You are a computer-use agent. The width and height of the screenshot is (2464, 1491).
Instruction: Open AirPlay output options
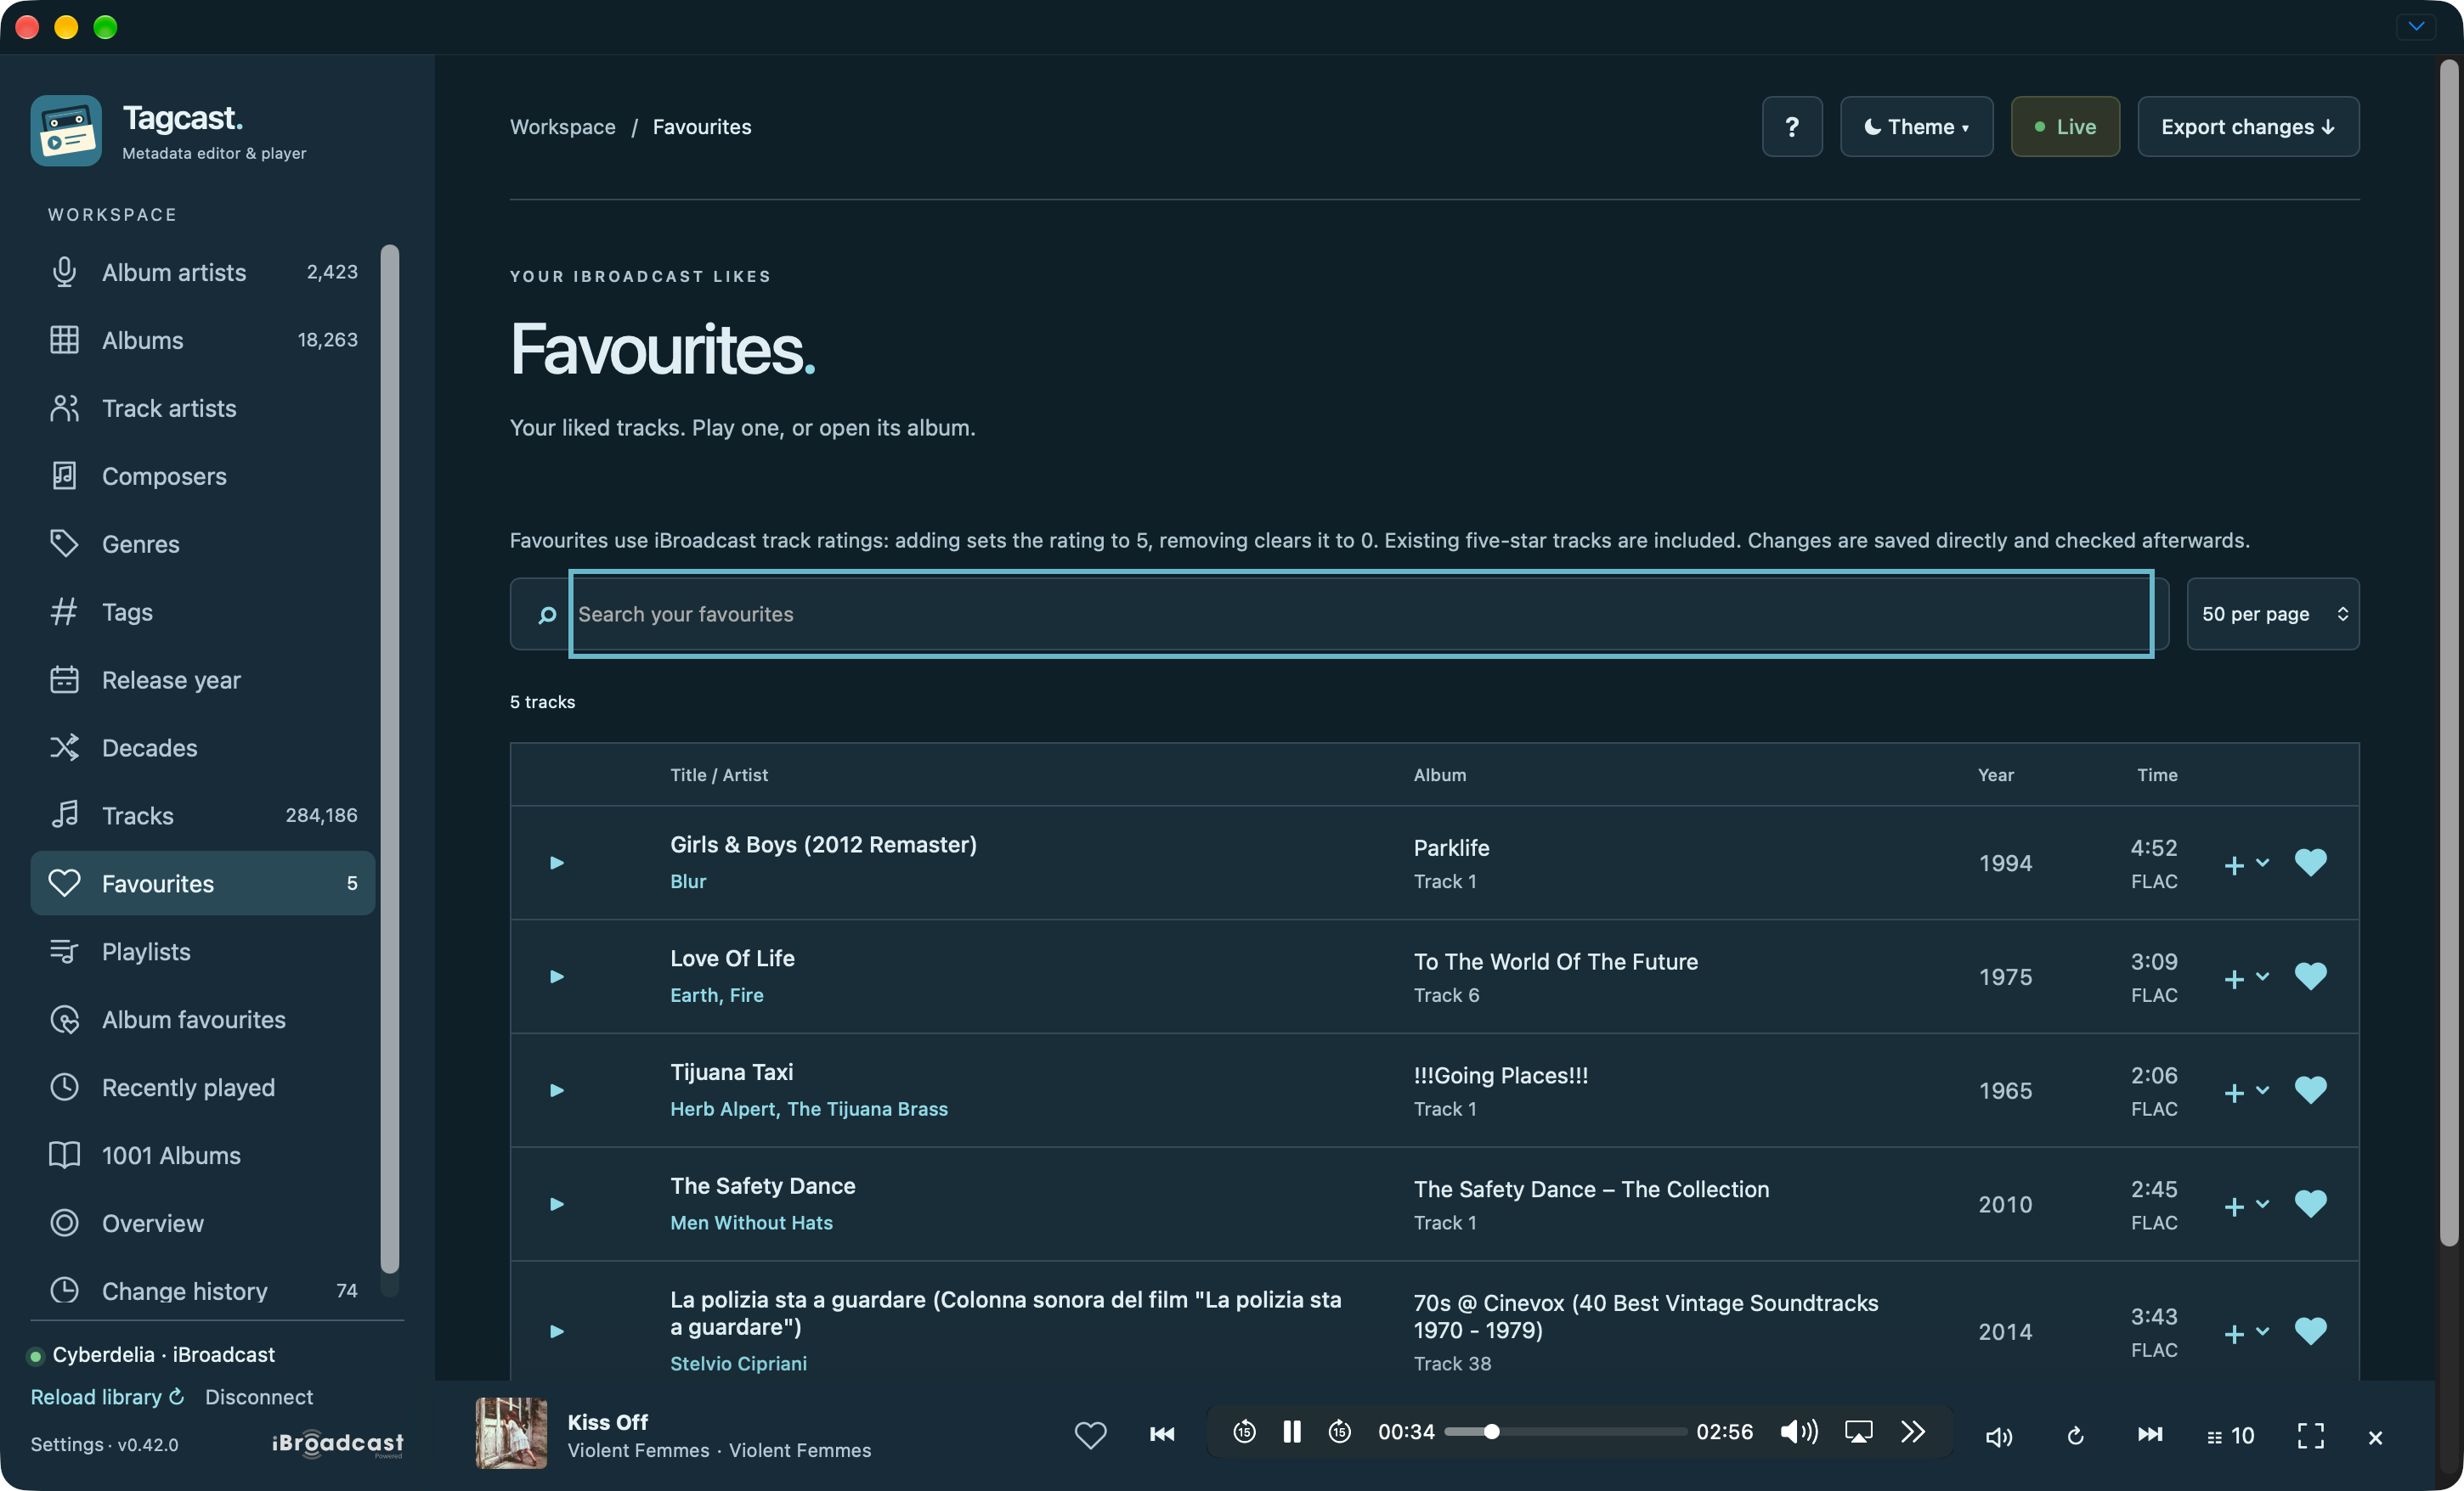pos(1858,1432)
